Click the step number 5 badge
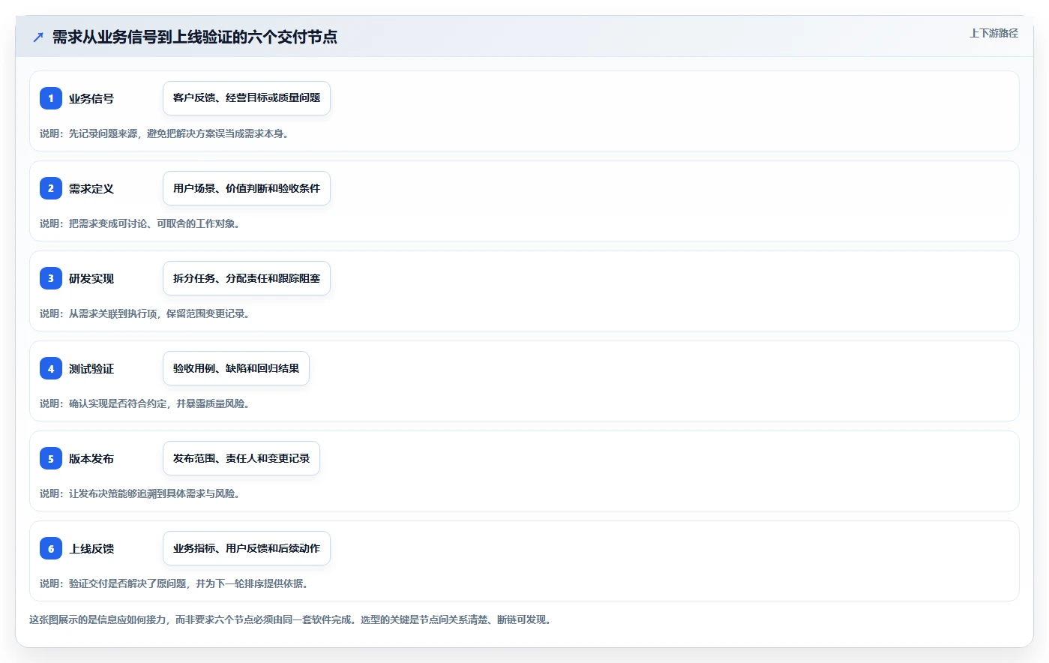The height and width of the screenshot is (663, 1049). pos(51,458)
